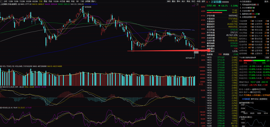Click the red 看涨 bullish label
Image resolution: width=270 pixels, height=127 pixels.
click(x=241, y=60)
